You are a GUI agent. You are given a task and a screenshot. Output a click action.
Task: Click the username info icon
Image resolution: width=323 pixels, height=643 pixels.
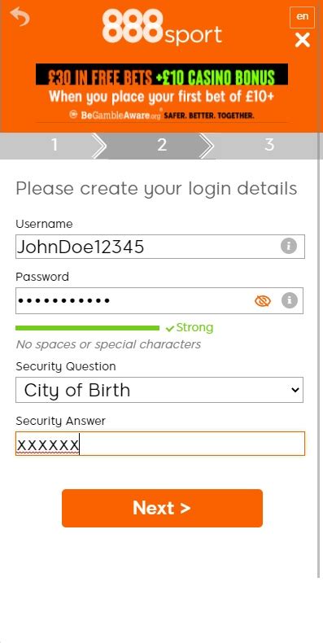pyautogui.click(x=289, y=246)
